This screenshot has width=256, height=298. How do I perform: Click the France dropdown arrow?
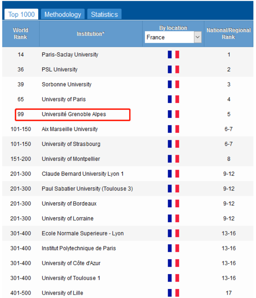coord(198,37)
